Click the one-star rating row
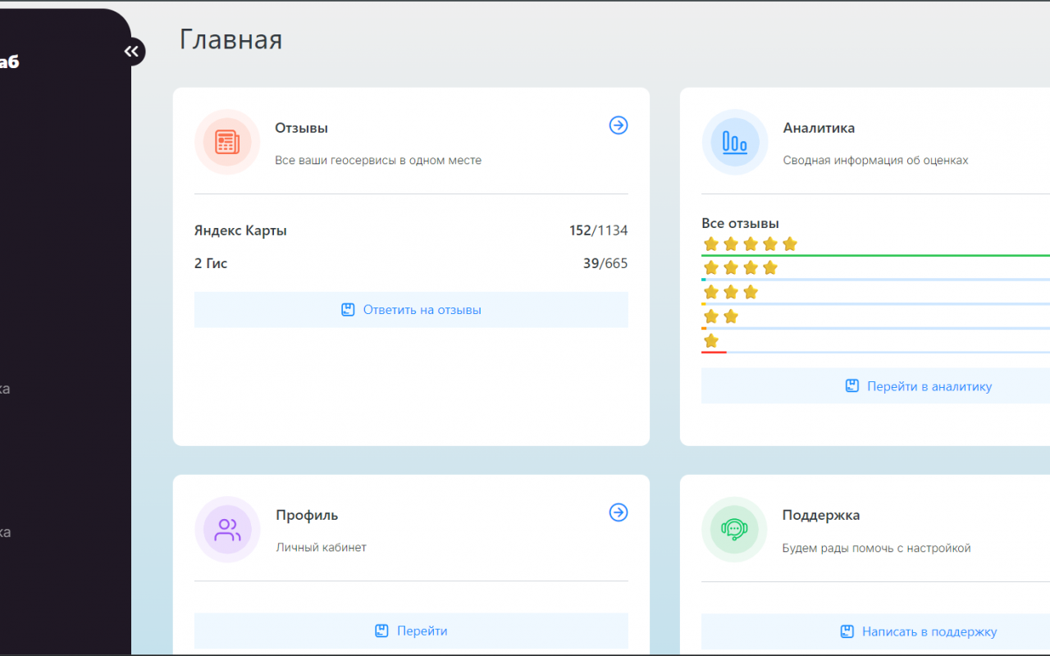This screenshot has height=656, width=1050. (x=875, y=343)
